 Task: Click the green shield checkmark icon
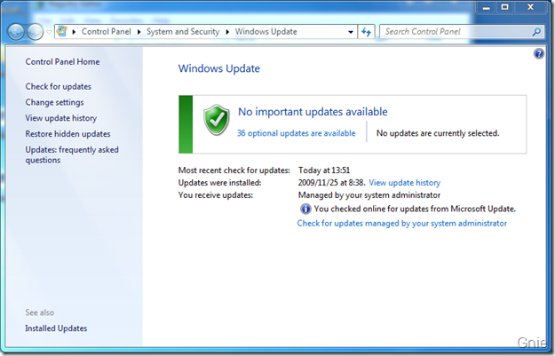(217, 120)
